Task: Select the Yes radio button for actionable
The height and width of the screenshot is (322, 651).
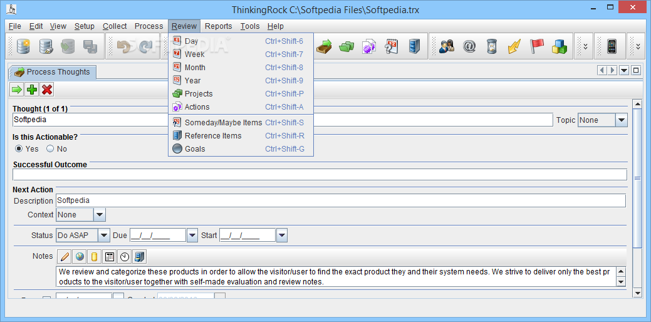Action: tap(19, 148)
